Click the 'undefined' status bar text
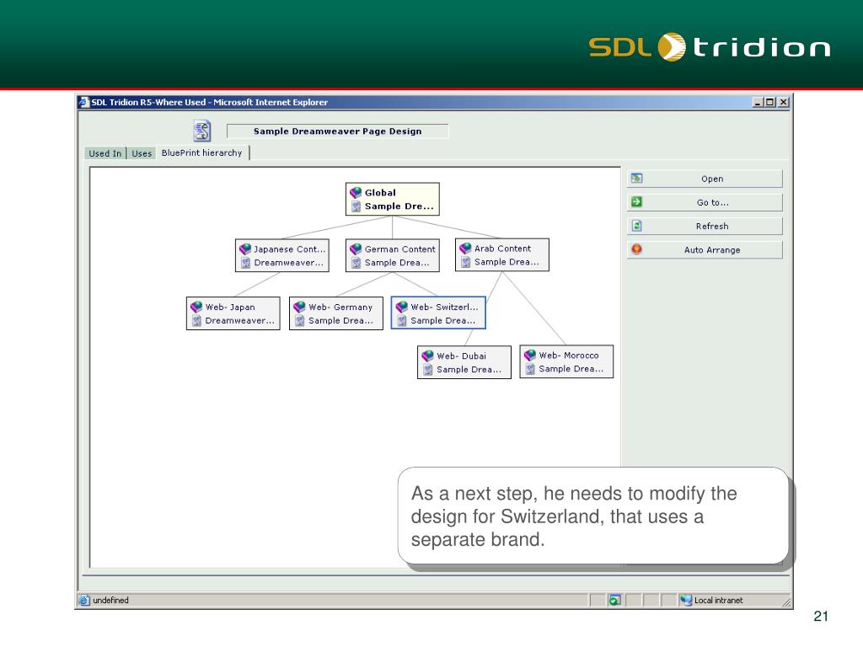This screenshot has height=647, width=863. (x=110, y=600)
